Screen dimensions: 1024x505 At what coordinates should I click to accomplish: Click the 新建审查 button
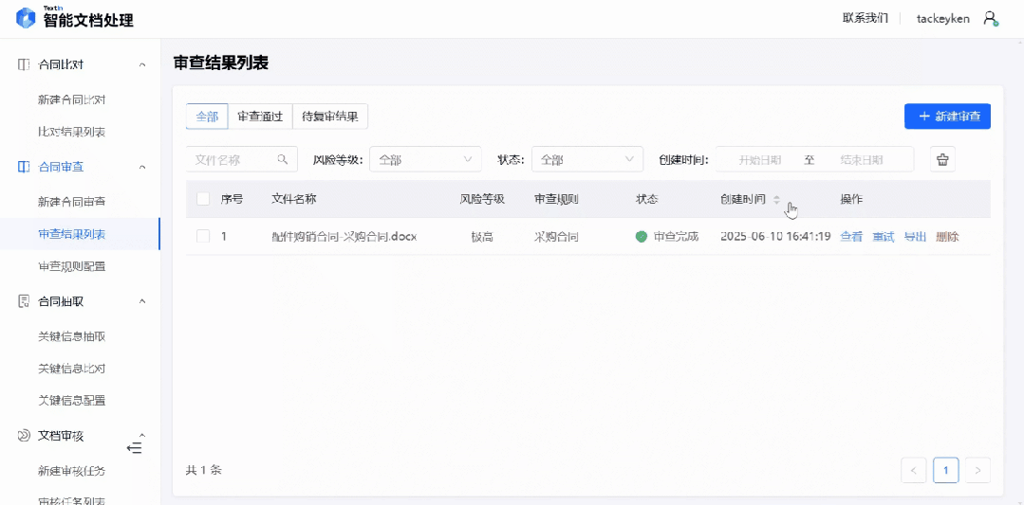pos(947,117)
